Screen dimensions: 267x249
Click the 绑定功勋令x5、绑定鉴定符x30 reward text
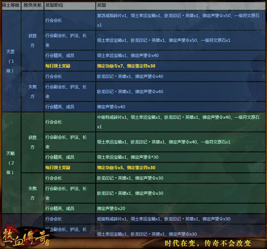click(126, 168)
